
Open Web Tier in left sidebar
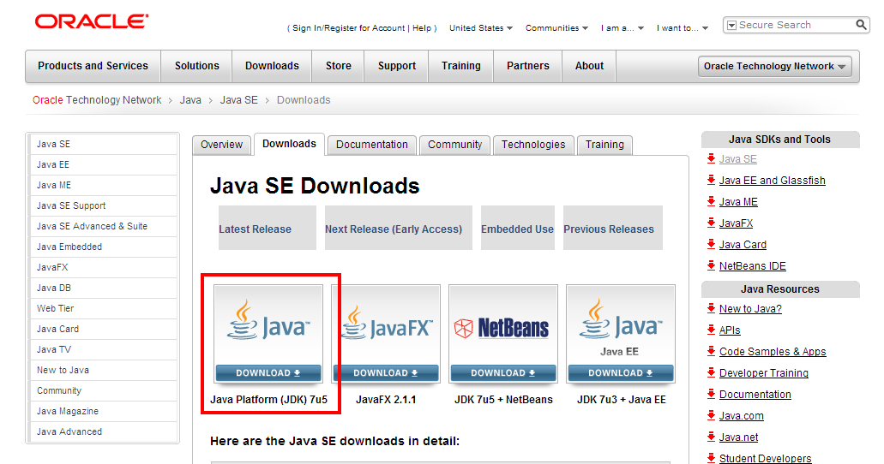(x=104, y=308)
